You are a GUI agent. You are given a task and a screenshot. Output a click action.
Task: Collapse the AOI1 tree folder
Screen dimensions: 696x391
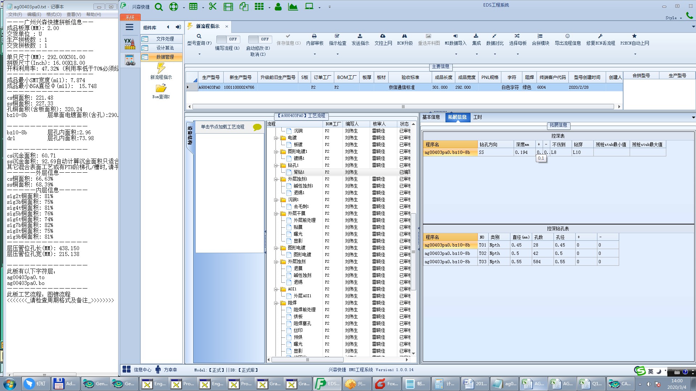coord(276,289)
